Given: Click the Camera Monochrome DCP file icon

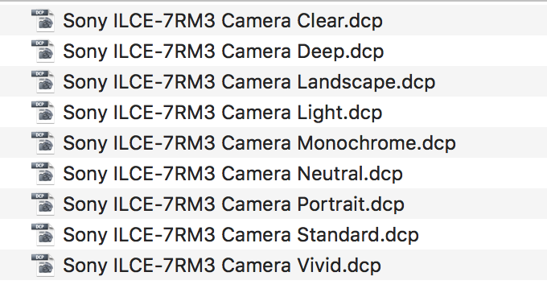Looking at the screenshot, I should [43, 143].
